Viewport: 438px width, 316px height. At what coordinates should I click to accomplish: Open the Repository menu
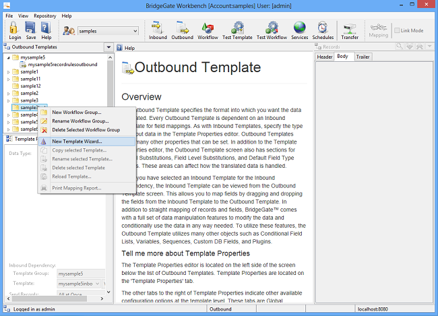pos(45,15)
